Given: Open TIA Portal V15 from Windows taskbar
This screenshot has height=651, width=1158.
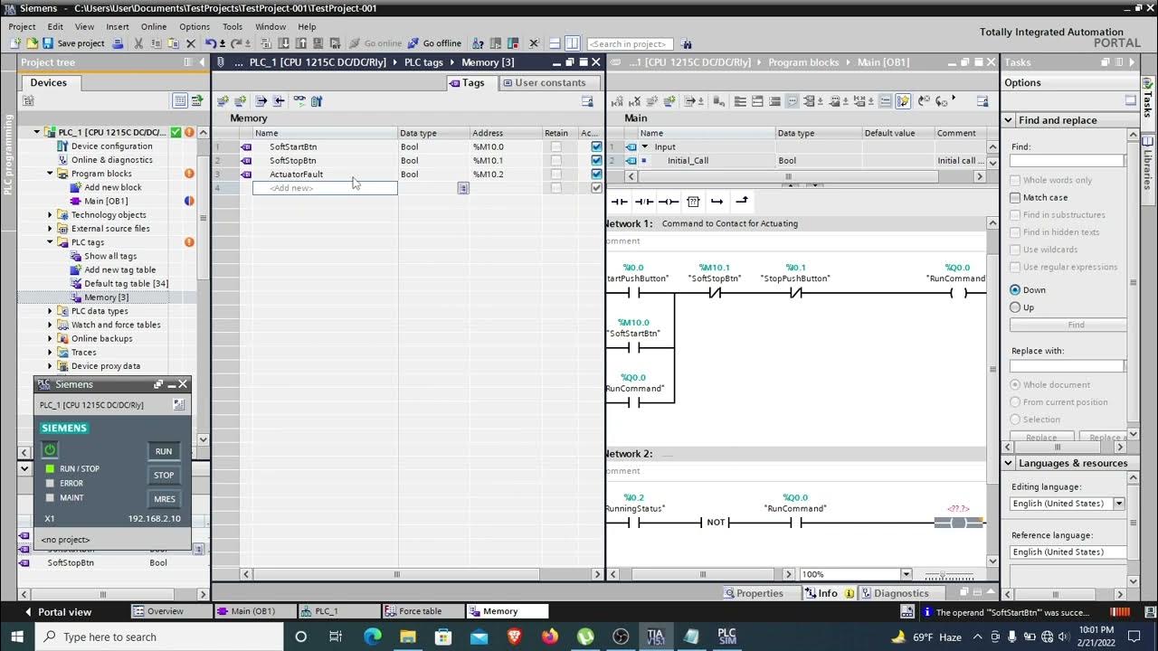Looking at the screenshot, I should 655,637.
